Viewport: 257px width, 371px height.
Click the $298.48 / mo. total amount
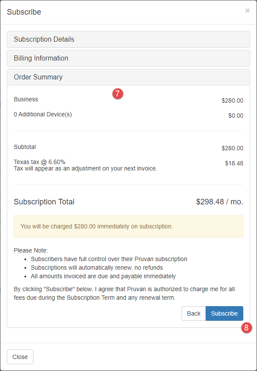[219, 202]
